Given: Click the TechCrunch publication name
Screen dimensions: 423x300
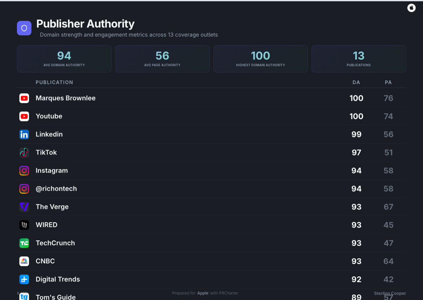Looking at the screenshot, I should pyautogui.click(x=55, y=243).
